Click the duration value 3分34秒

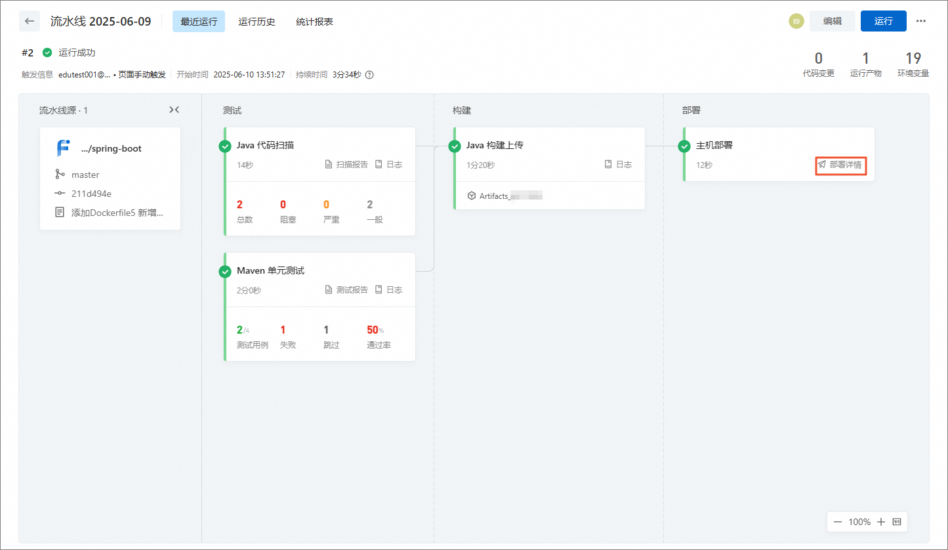pyautogui.click(x=346, y=75)
